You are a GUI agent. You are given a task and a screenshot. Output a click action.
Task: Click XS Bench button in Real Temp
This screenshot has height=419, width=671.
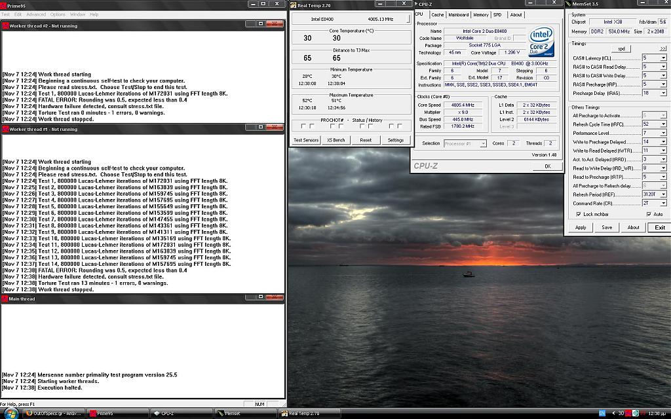336,140
